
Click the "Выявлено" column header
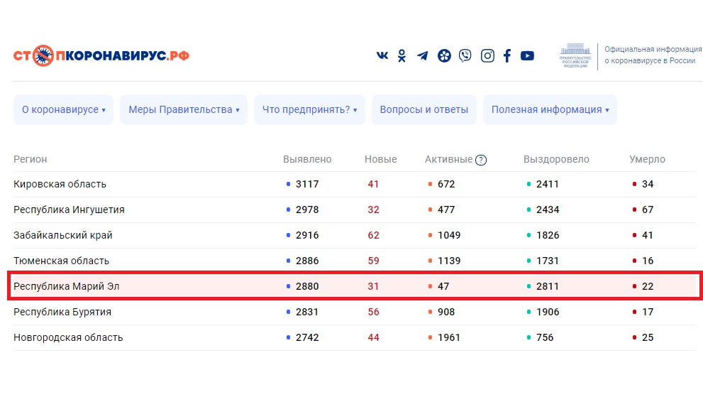(307, 160)
